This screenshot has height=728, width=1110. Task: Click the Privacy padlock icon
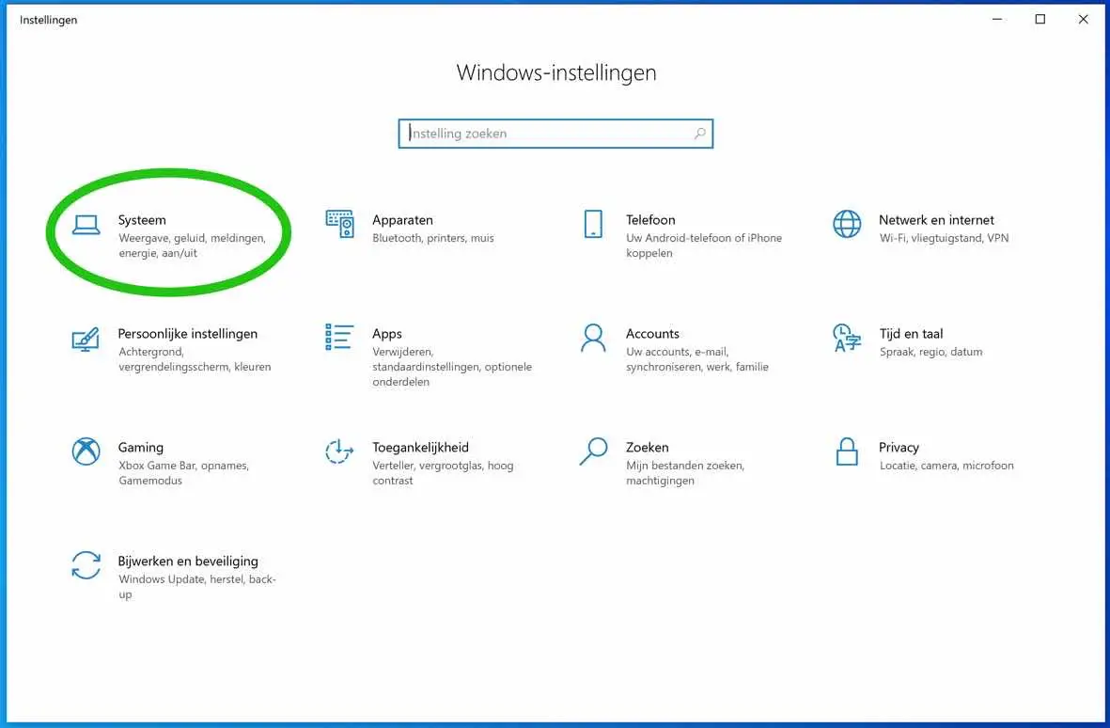point(847,451)
